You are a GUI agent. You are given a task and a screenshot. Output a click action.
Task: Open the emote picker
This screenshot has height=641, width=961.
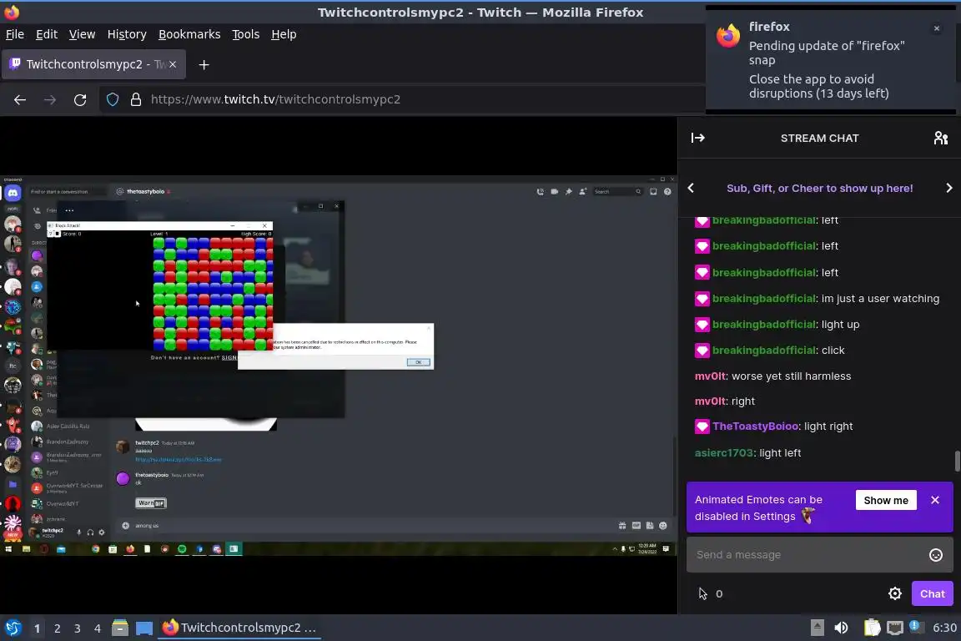[x=936, y=555]
